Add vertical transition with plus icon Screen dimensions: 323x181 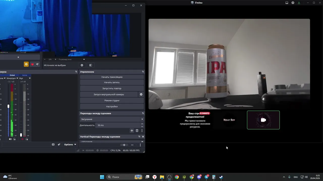[x=124, y=145]
